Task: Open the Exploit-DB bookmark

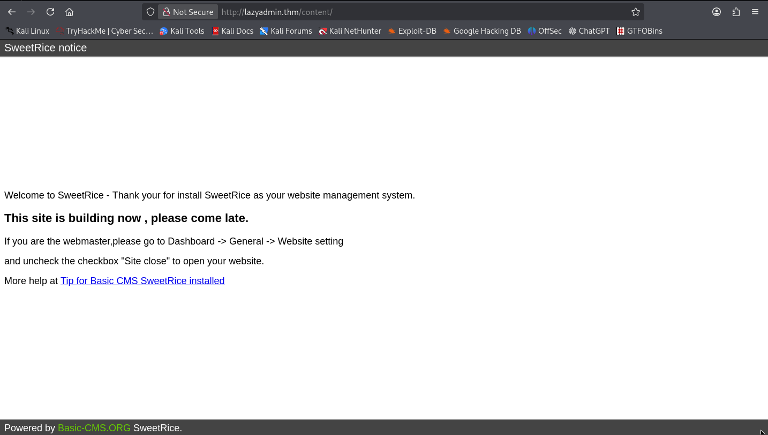Action: point(412,31)
